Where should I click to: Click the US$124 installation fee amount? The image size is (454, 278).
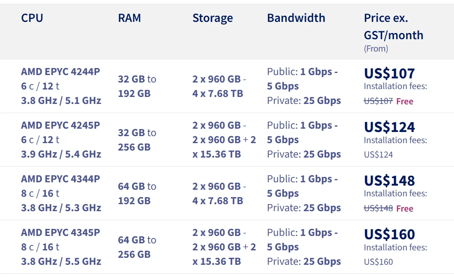(378, 155)
